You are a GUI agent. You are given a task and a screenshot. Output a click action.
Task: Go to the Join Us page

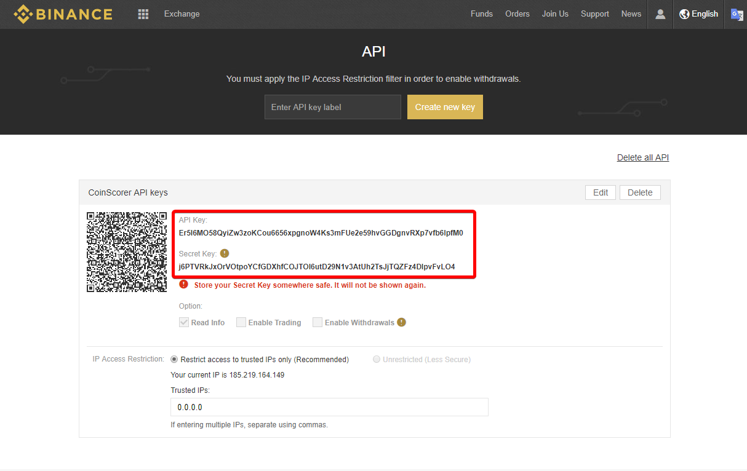[555, 14]
